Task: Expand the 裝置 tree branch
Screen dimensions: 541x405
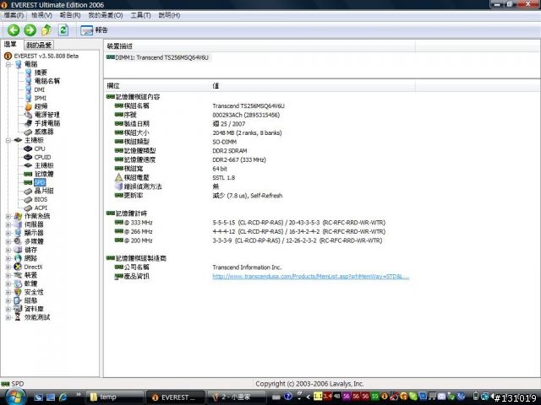Action: point(8,275)
